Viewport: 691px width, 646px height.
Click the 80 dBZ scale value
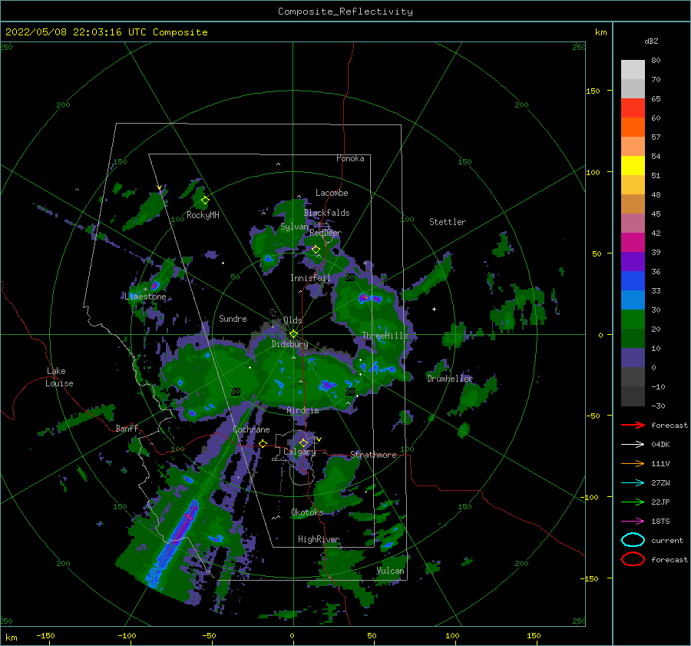point(656,61)
